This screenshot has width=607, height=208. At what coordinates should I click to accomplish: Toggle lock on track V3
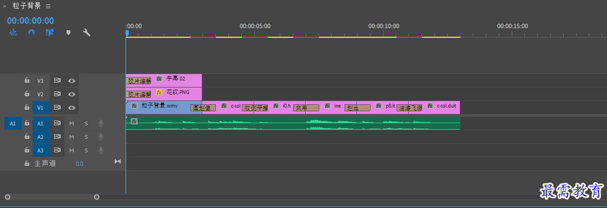[27, 80]
